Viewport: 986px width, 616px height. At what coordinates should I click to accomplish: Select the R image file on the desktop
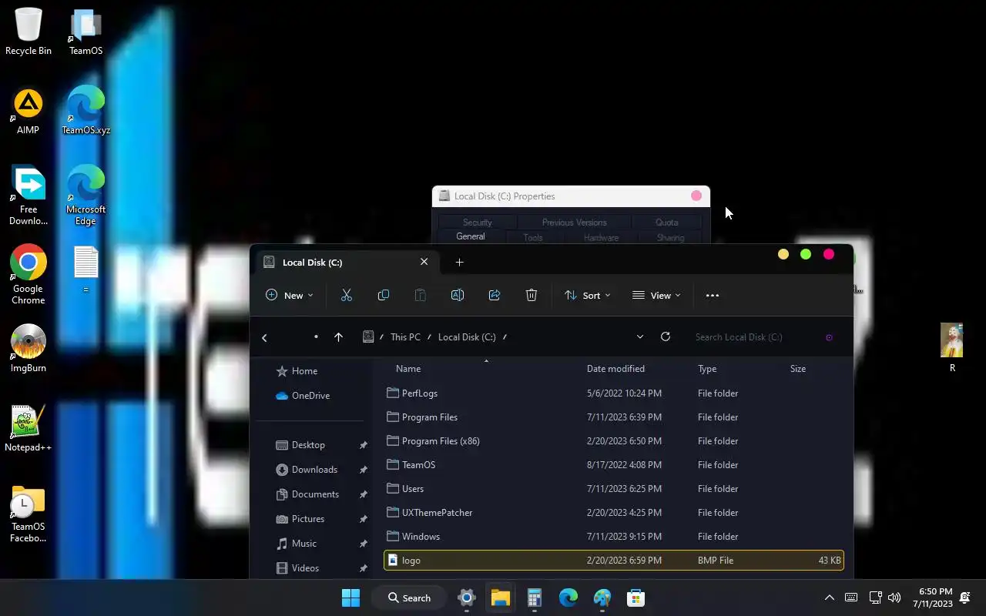tap(952, 348)
